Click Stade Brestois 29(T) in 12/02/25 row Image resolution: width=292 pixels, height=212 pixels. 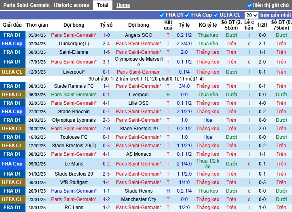point(74,146)
